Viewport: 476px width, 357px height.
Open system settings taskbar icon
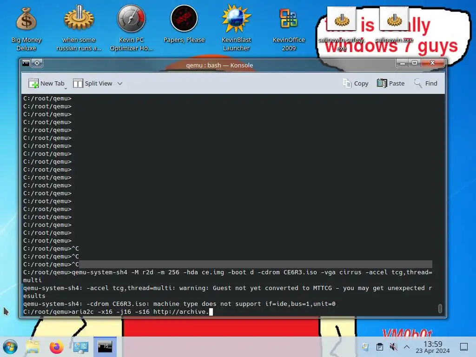(80, 347)
